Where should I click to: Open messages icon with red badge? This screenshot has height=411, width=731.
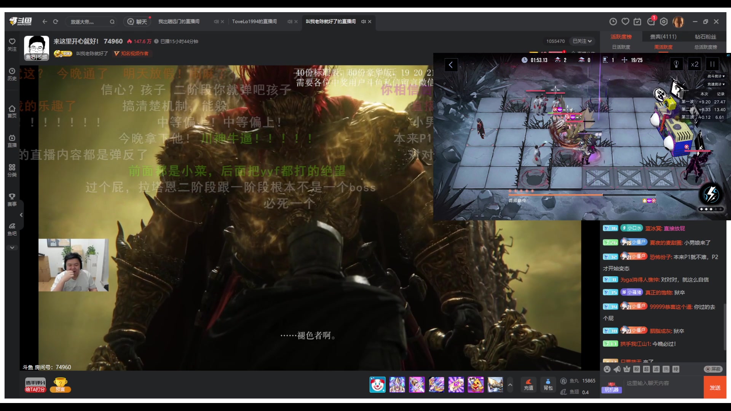[x=651, y=21]
